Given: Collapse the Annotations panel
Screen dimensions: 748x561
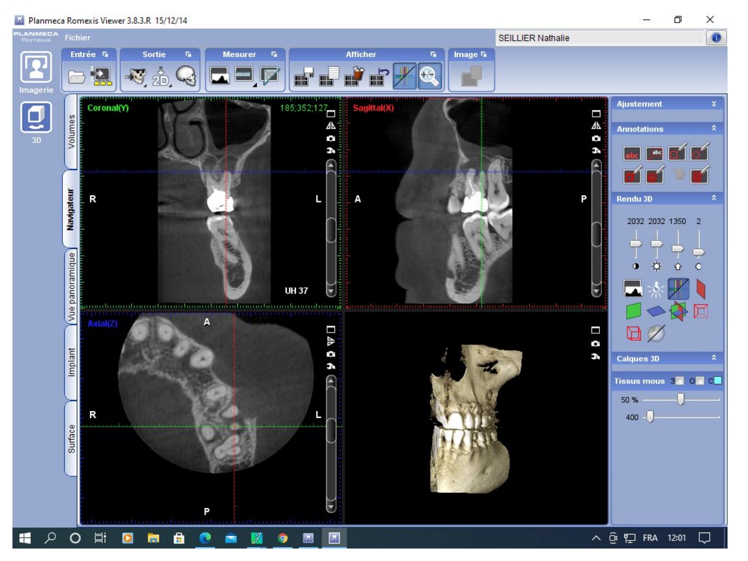Looking at the screenshot, I should click(x=714, y=129).
